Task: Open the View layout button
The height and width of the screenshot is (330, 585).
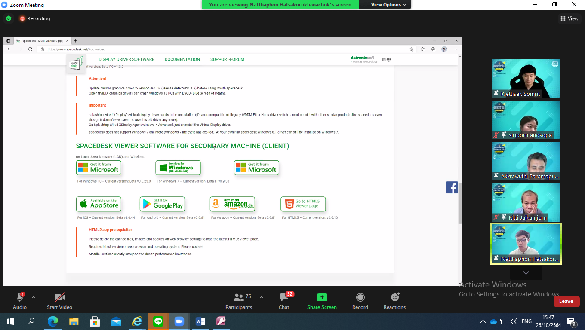Action: tap(570, 18)
